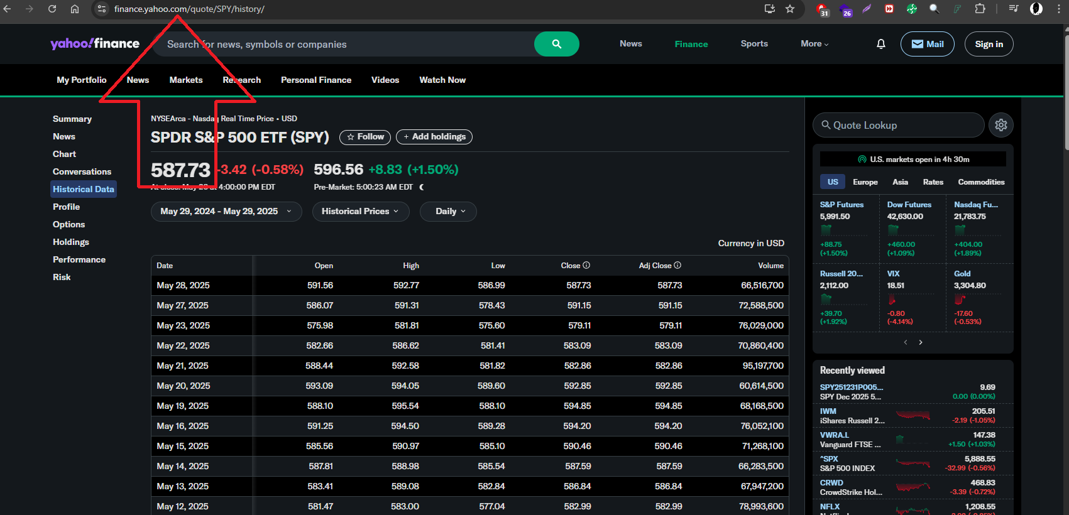1069x515 pixels.
Task: Click the Finance link in header
Action: tap(691, 44)
